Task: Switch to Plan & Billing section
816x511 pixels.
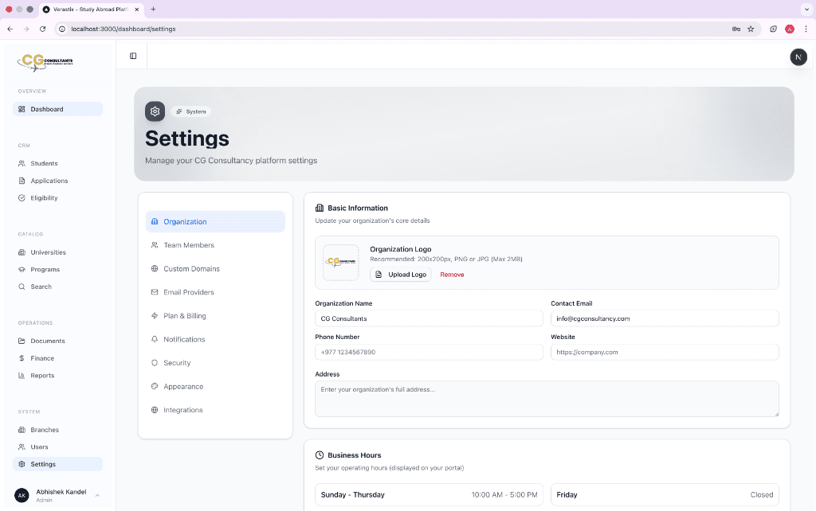Action: [x=184, y=316]
